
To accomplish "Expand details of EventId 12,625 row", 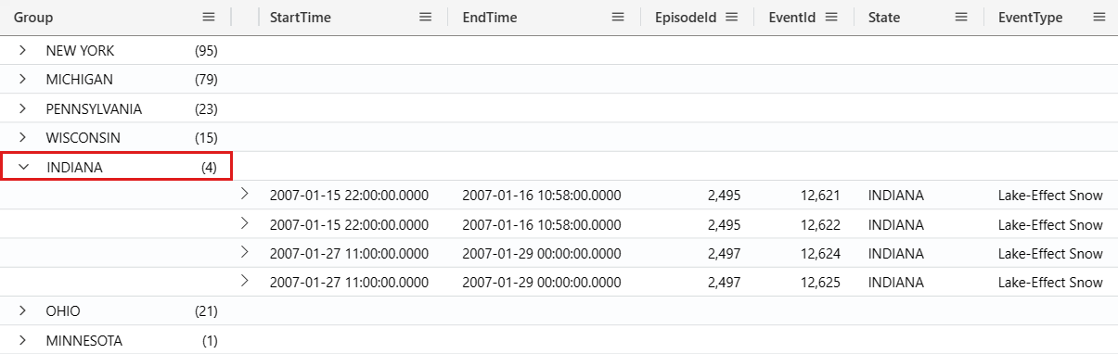I will [x=245, y=282].
